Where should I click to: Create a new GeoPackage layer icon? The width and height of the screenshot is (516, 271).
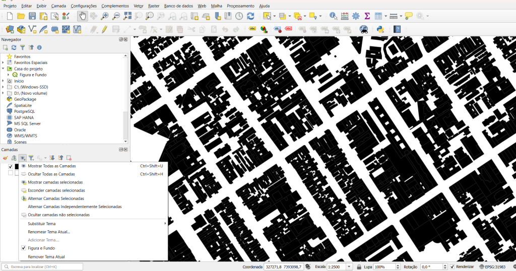pyautogui.click(x=21, y=29)
